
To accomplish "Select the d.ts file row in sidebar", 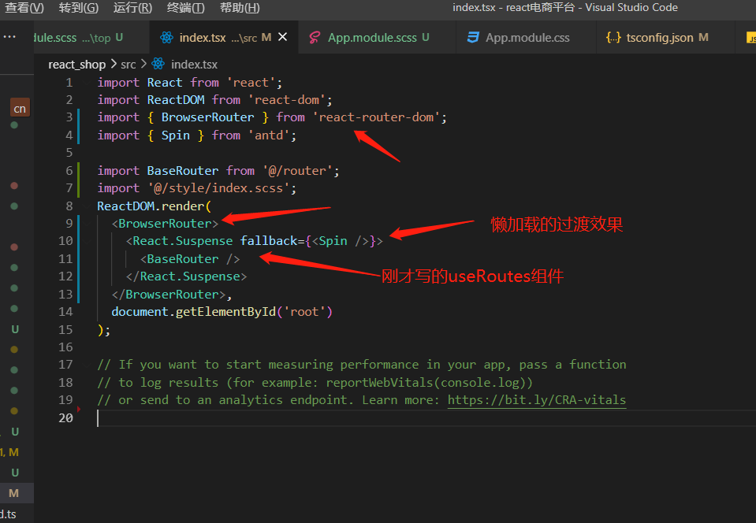I will 17,514.
